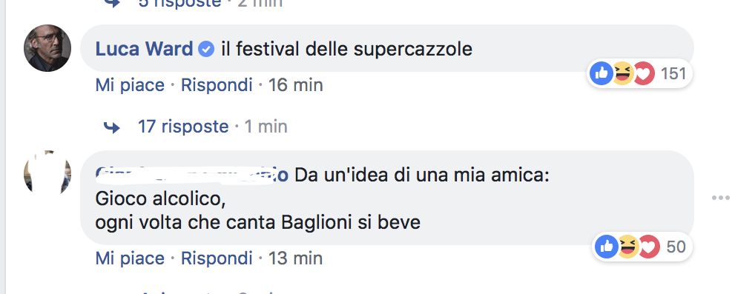Click the 151 reactions count

click(673, 73)
